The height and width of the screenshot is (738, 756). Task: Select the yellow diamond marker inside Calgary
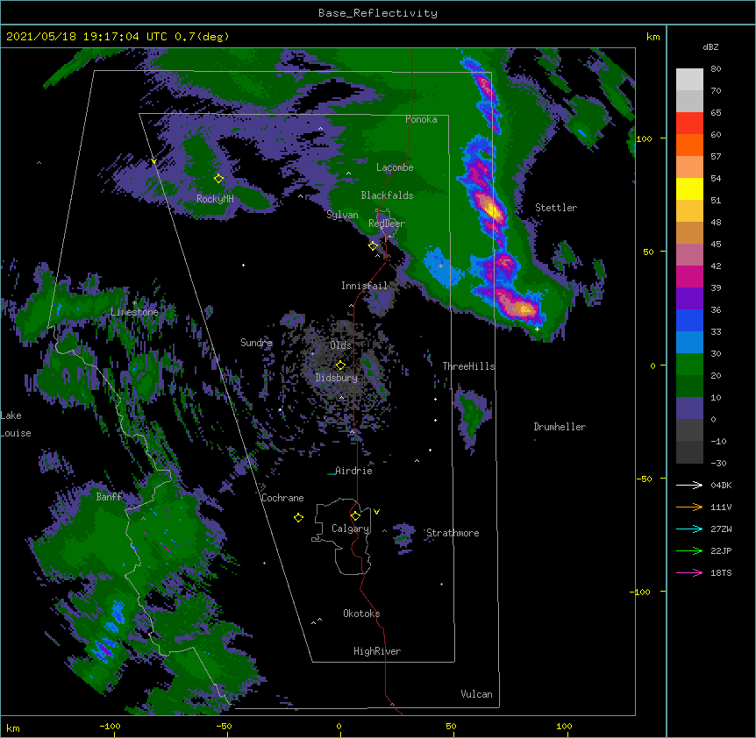(355, 516)
